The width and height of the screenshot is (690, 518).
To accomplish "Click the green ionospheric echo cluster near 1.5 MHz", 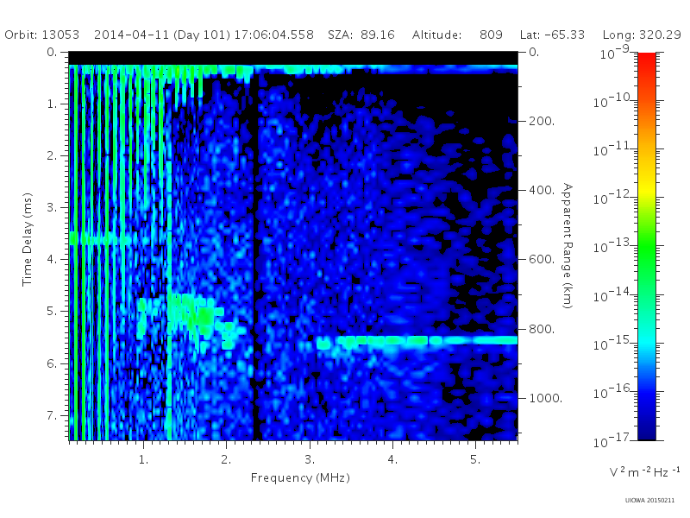I will point(191,317).
